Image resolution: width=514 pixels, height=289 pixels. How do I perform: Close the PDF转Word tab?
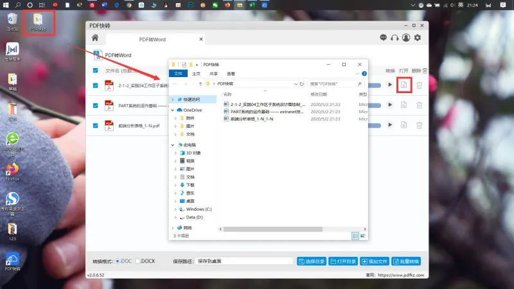coord(201,39)
